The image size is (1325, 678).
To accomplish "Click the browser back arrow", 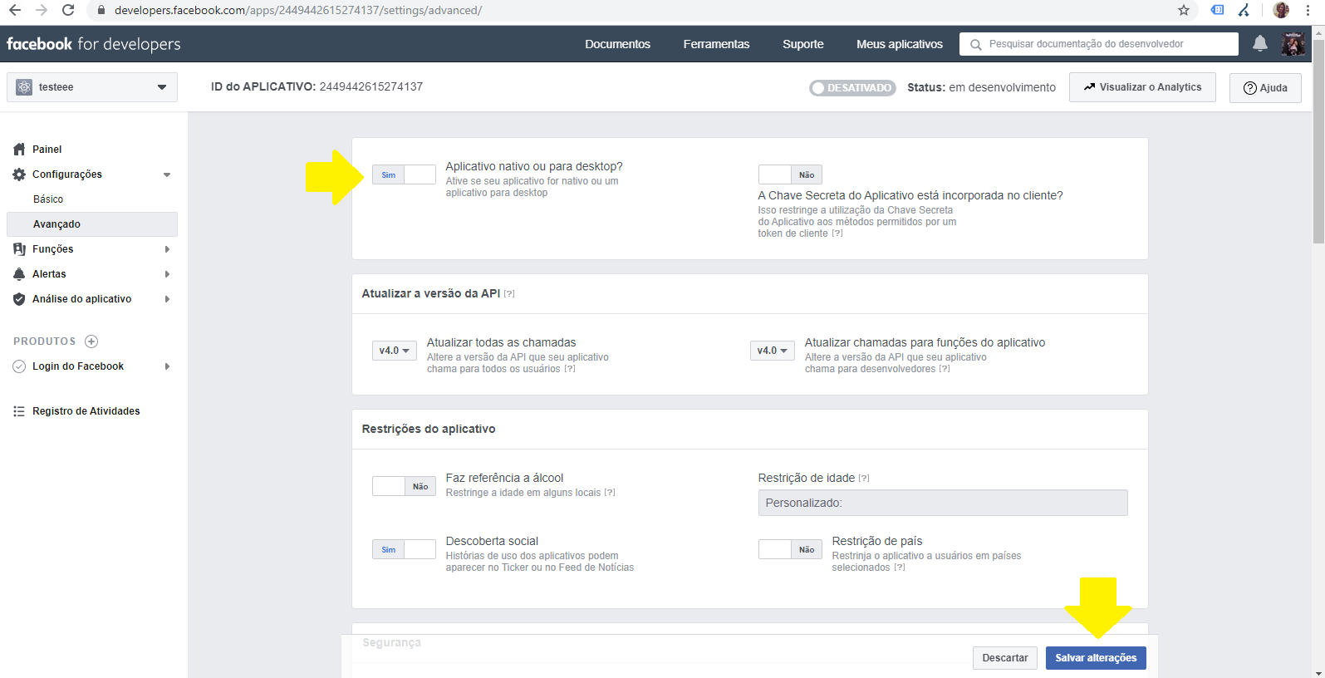I will pos(15,10).
